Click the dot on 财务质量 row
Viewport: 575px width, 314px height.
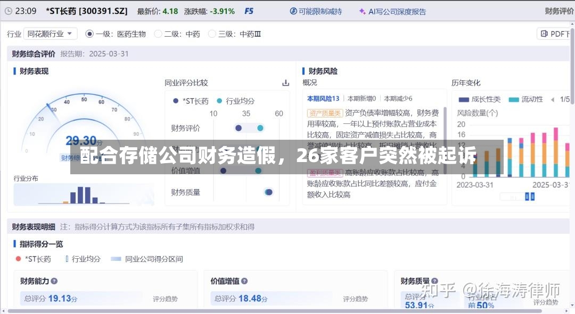click(x=269, y=192)
